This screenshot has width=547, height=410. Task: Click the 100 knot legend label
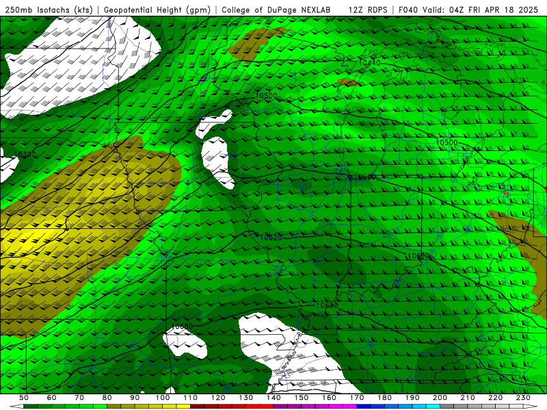pos(163,398)
